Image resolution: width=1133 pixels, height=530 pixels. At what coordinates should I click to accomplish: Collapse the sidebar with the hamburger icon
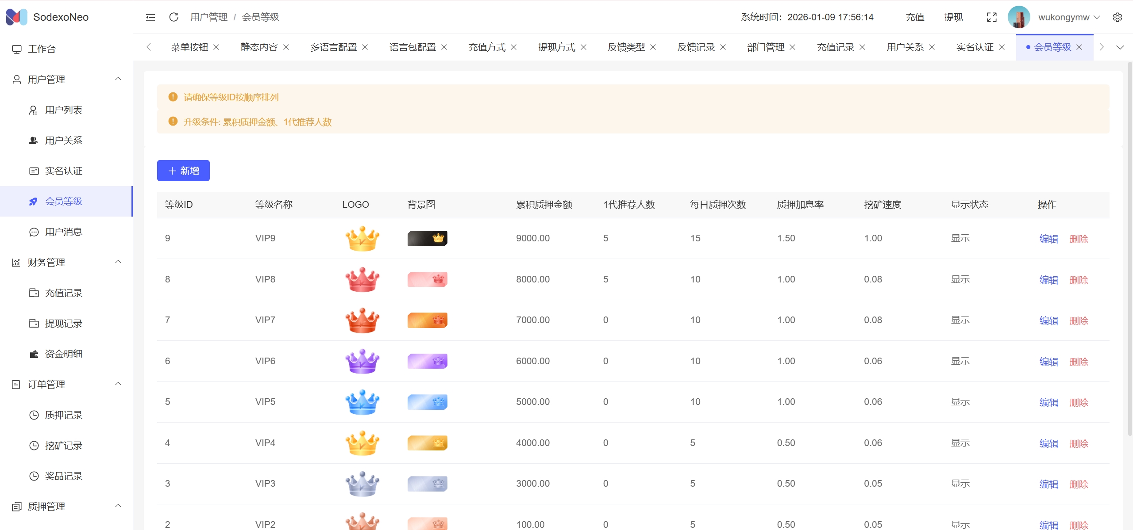coord(150,17)
